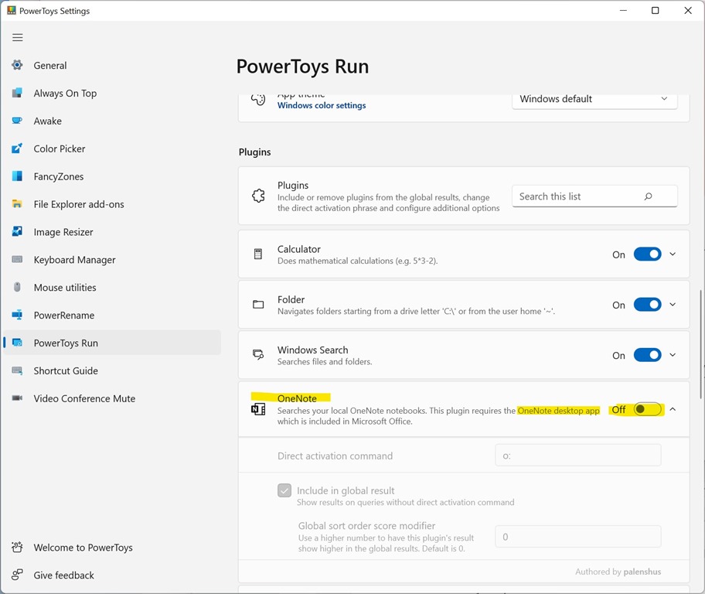
Task: Open the General settings page
Action: (50, 66)
